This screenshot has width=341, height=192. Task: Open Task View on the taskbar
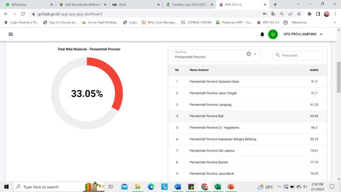tap(111, 187)
